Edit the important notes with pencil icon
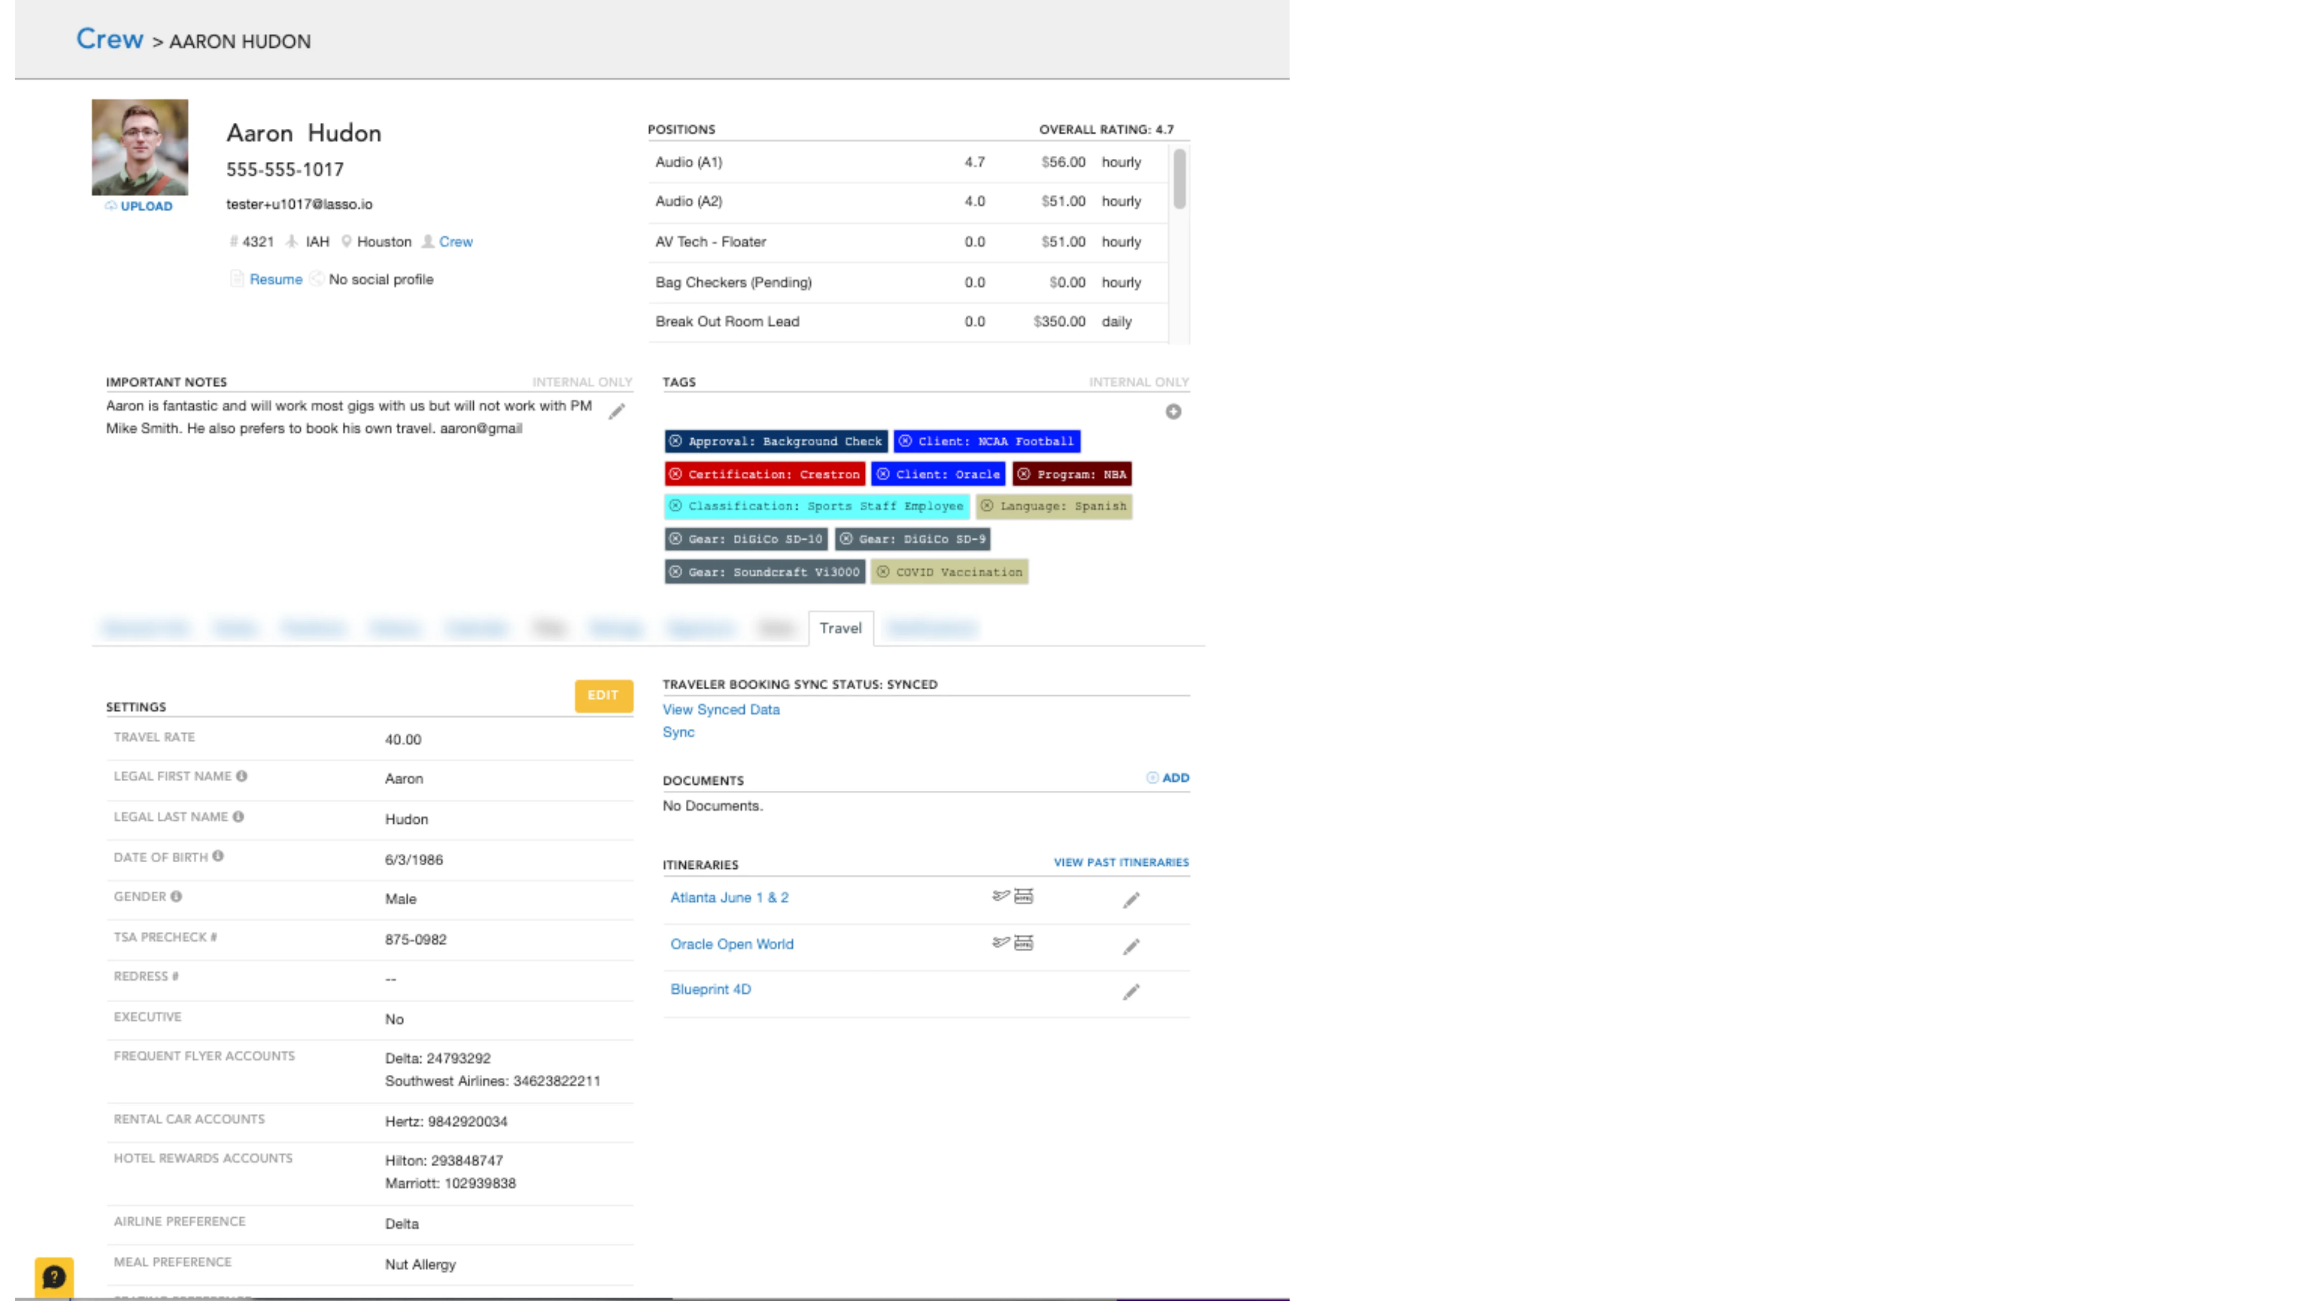 tap(617, 411)
